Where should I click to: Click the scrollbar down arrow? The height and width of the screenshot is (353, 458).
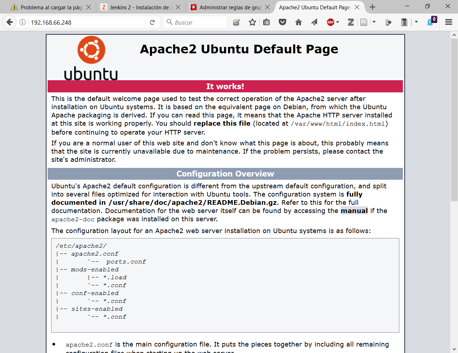click(454, 349)
